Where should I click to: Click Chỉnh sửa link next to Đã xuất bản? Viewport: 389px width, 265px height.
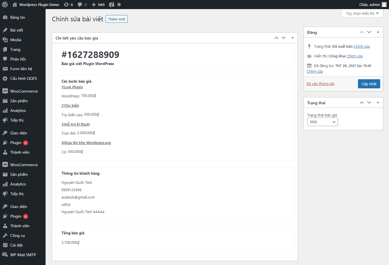tap(361, 46)
